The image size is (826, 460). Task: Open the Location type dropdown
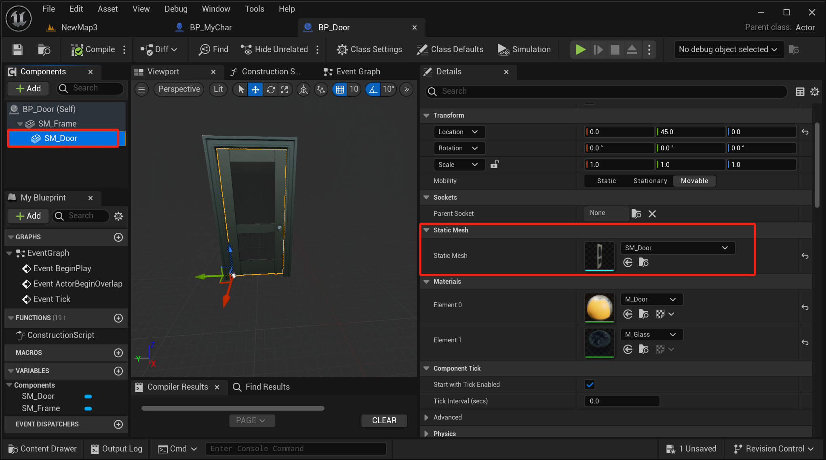(459, 132)
